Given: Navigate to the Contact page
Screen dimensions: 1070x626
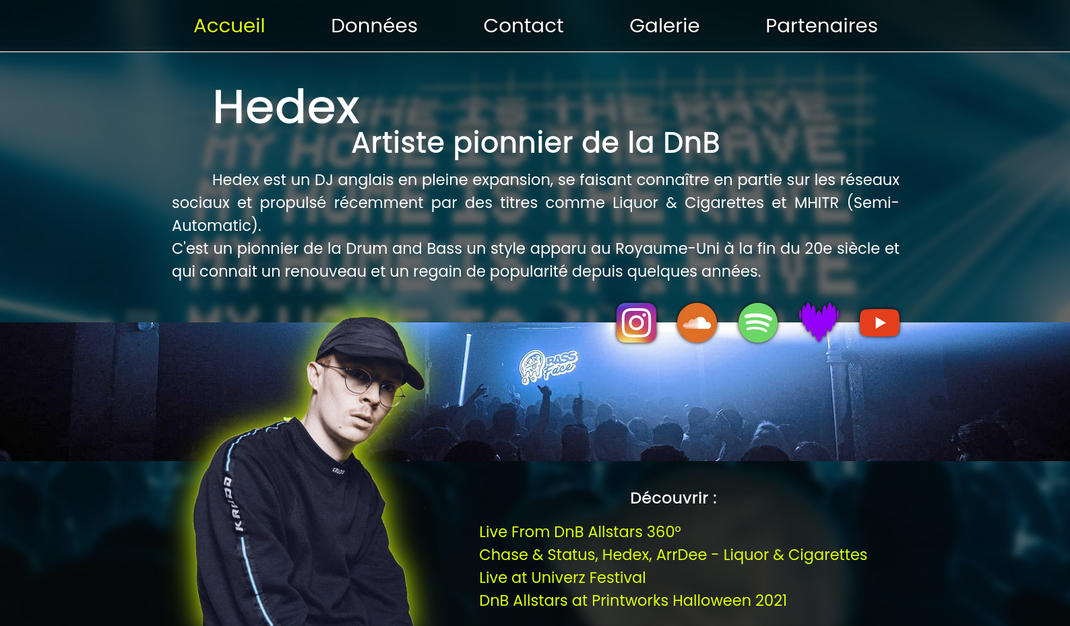Looking at the screenshot, I should 524,26.
